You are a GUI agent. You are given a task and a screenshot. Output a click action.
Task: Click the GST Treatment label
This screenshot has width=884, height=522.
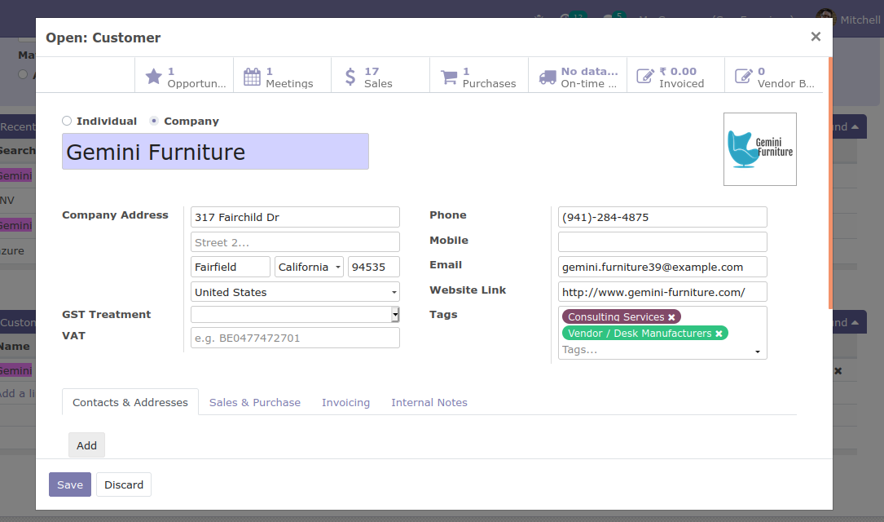point(107,314)
